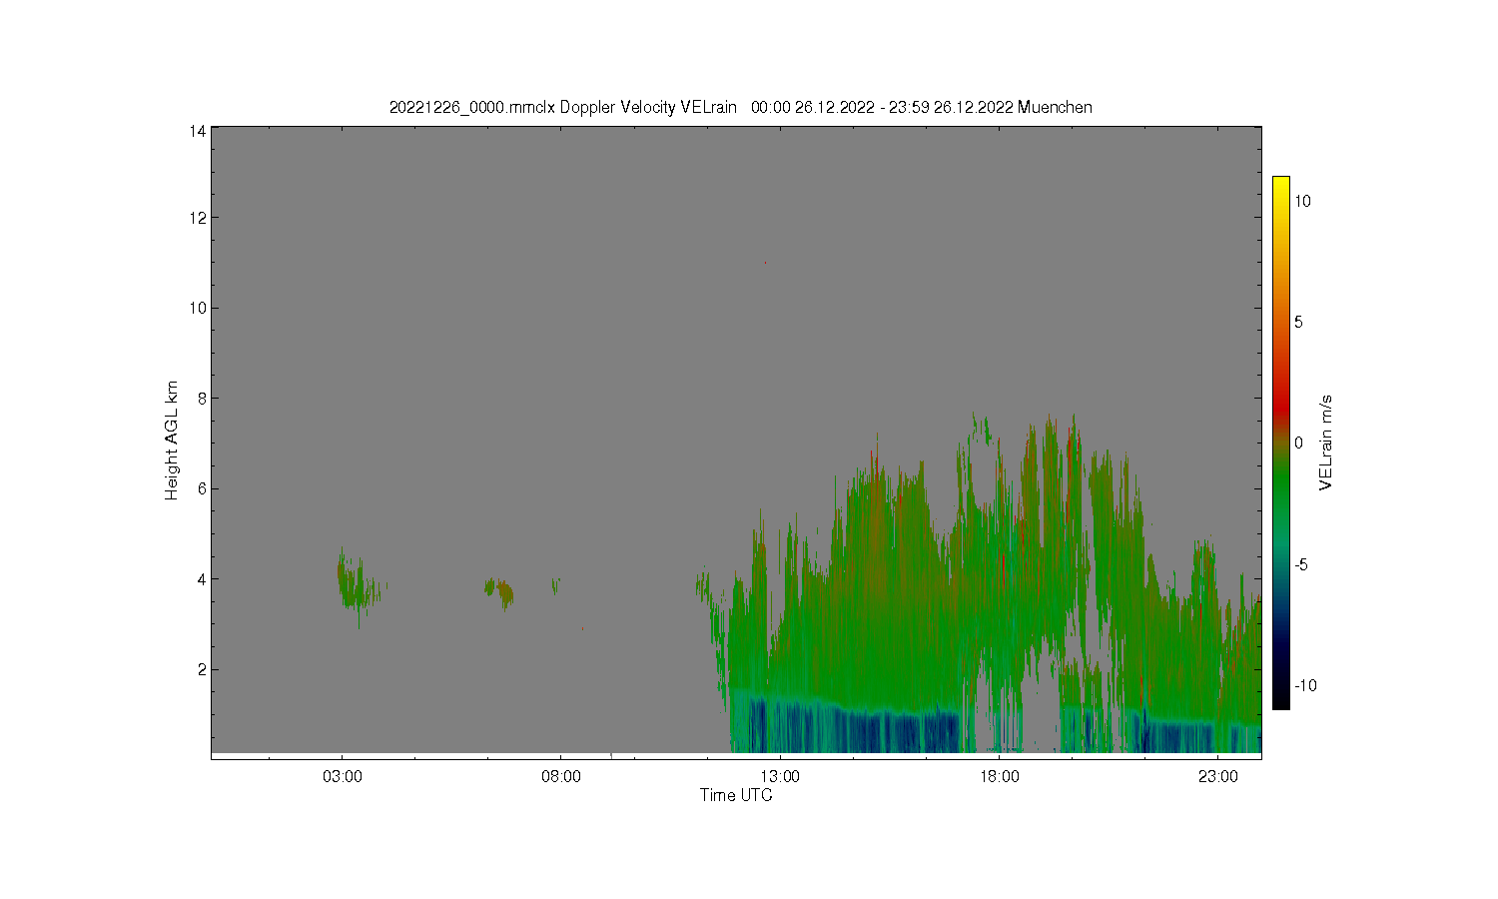This screenshot has height=899, width=1498.
Task: Click the colorbar tick label 5
Action: [1298, 322]
